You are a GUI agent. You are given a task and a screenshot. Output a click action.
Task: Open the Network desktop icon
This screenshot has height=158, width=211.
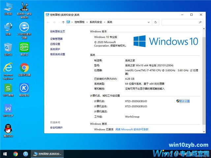(x=8, y=29)
